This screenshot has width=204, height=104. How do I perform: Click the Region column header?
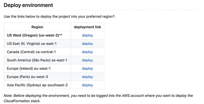[37, 27]
